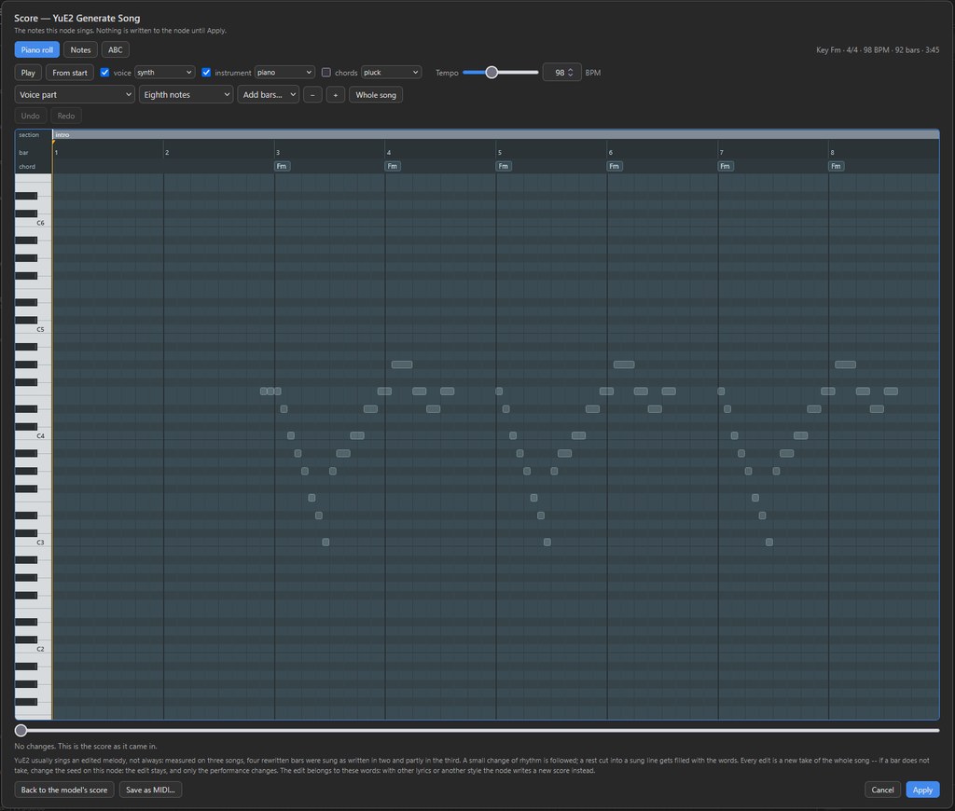
Task: Open the chords pluck dropdown
Action: pos(391,73)
